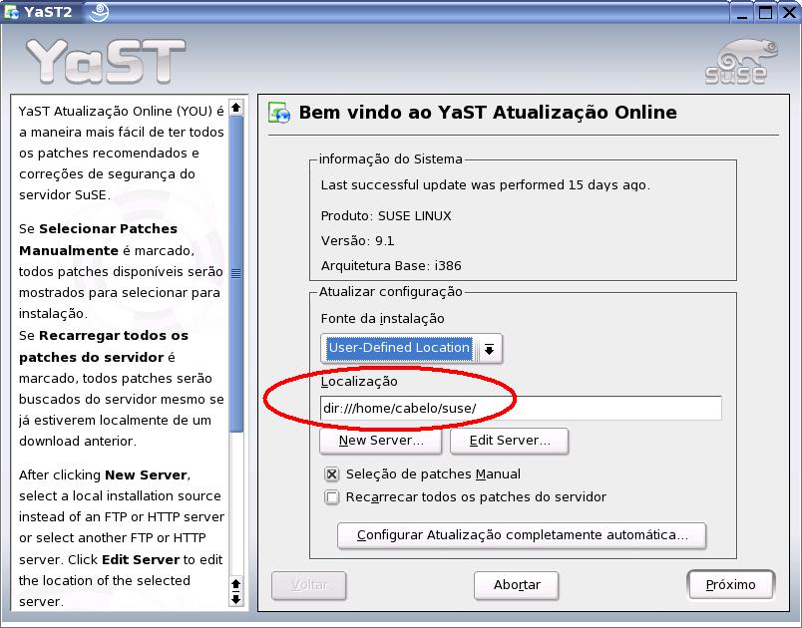This screenshot has width=802, height=628.
Task: Click the second scroll up arrow near panel bottom
Action: click(x=235, y=583)
